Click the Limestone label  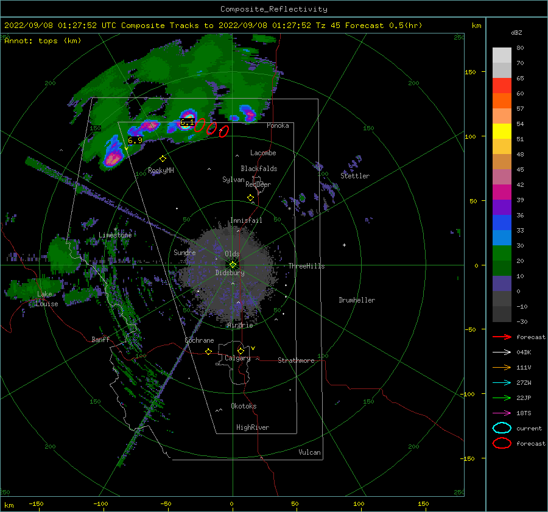pos(115,235)
